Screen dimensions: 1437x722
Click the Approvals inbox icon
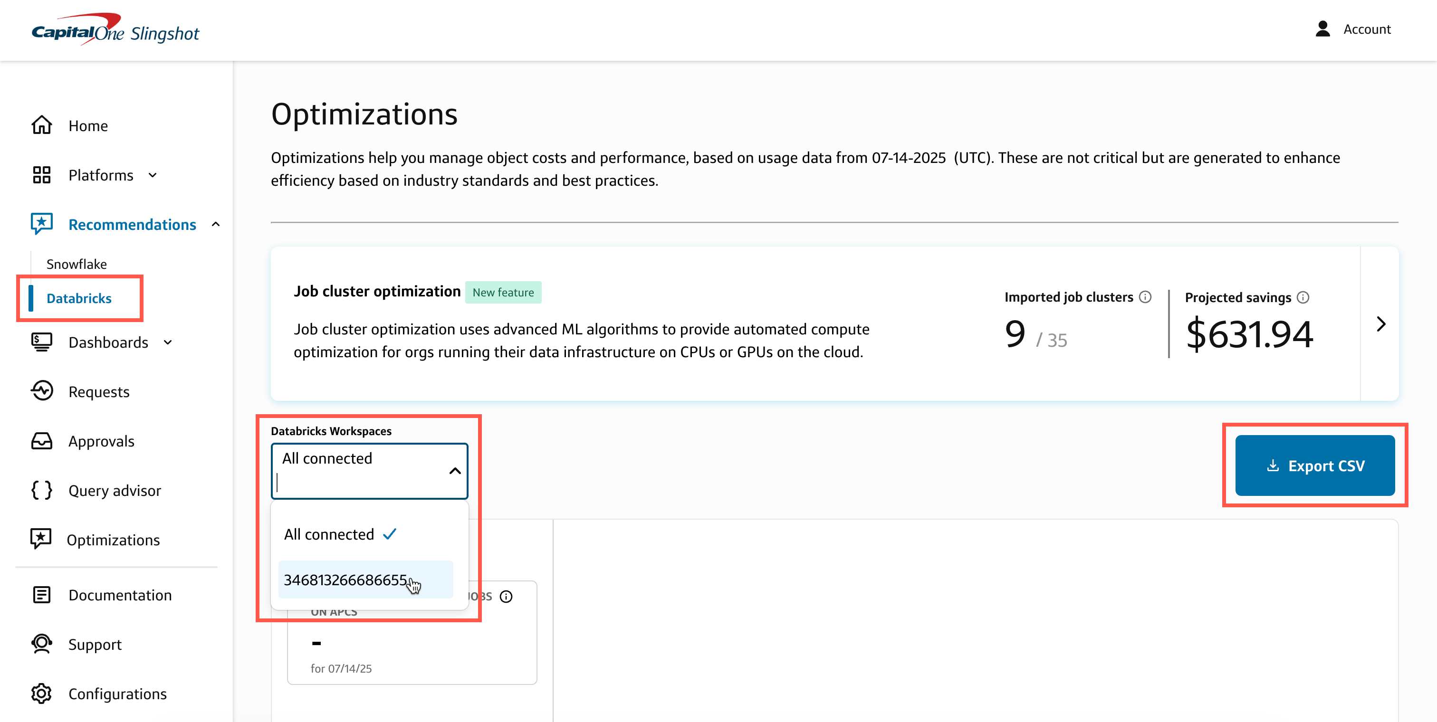click(42, 440)
